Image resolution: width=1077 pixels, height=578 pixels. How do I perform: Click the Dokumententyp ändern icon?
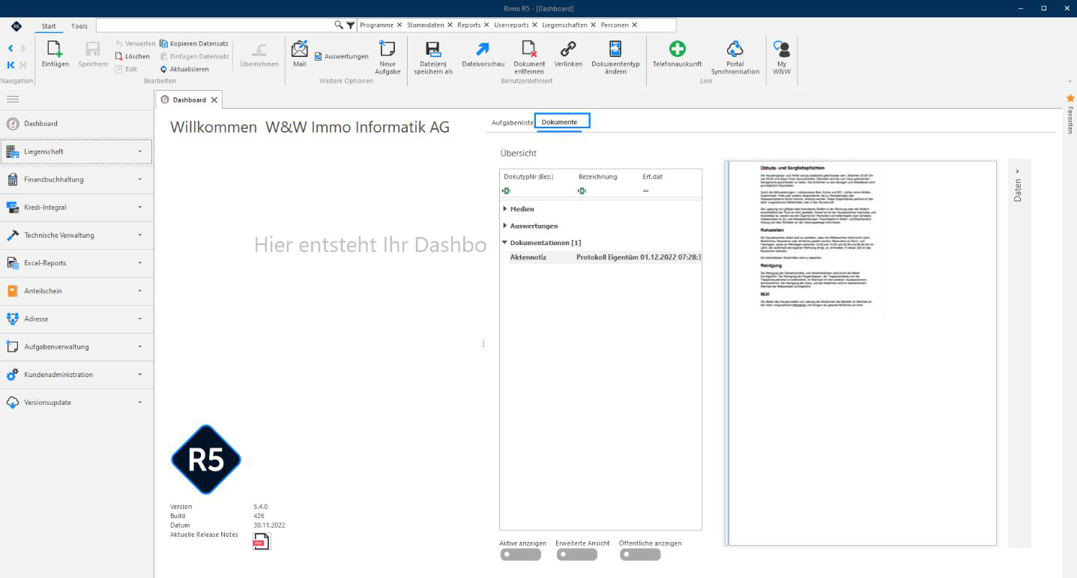[x=615, y=49]
